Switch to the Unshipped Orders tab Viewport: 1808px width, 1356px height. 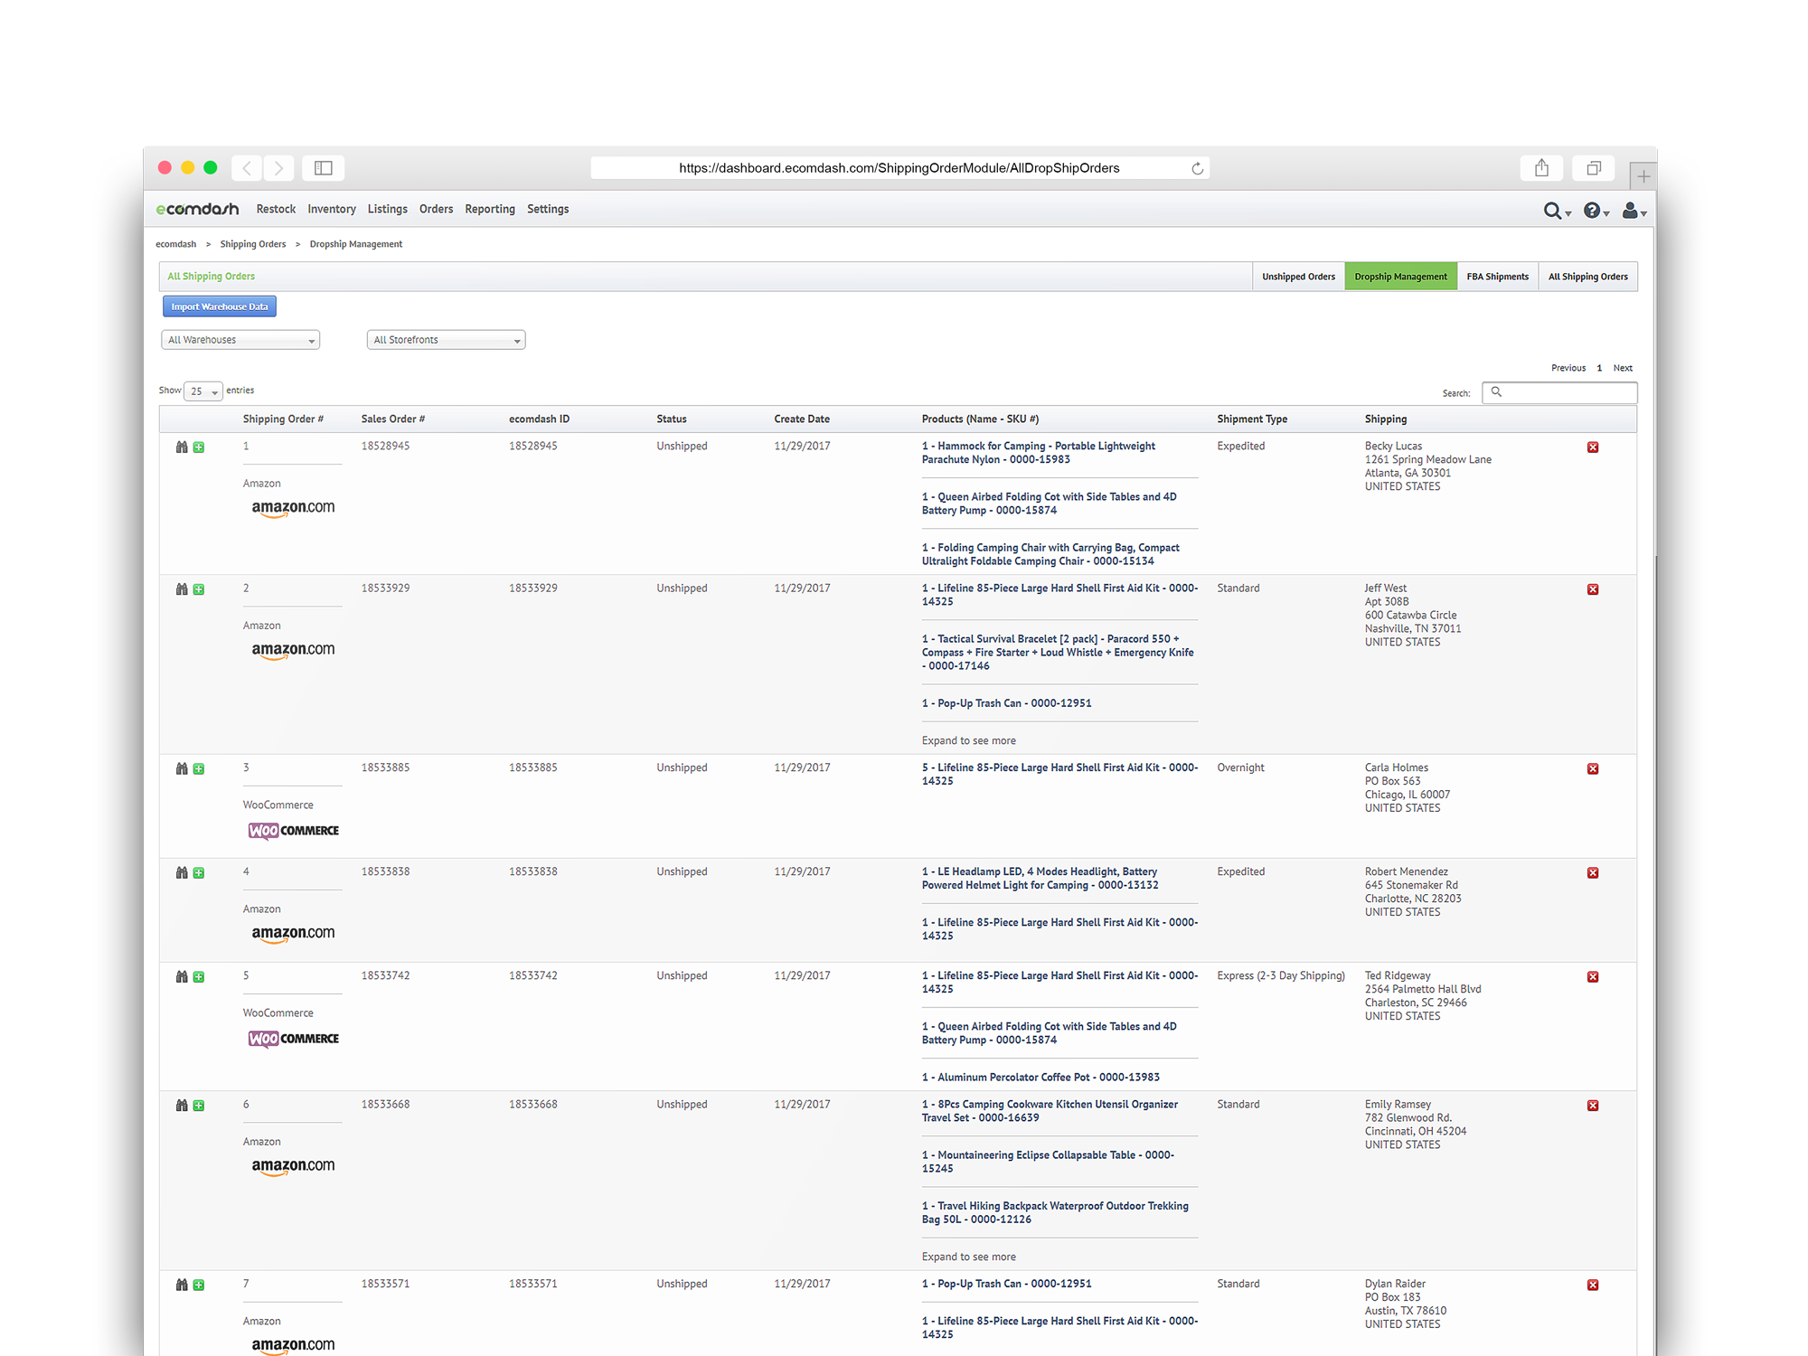(x=1298, y=277)
